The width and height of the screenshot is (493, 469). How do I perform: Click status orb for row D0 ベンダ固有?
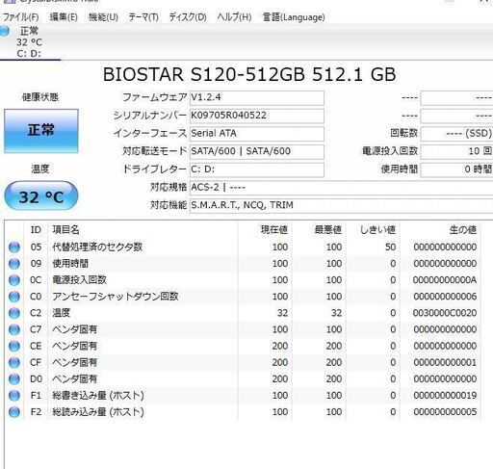point(14,379)
